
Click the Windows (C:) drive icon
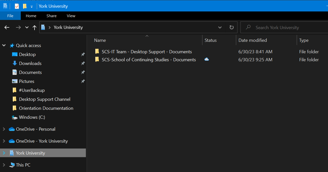point(15,117)
